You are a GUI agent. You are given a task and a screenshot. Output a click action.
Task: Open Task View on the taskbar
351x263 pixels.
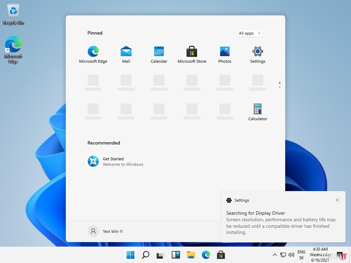pos(160,255)
